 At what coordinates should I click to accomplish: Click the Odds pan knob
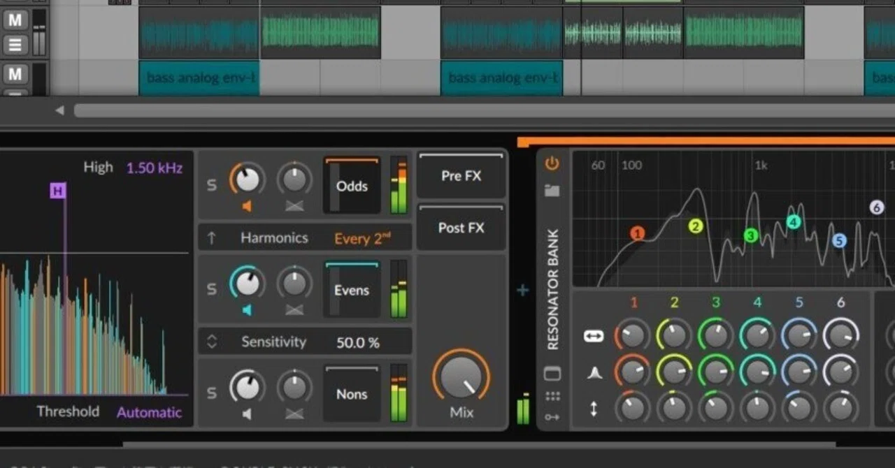click(294, 180)
